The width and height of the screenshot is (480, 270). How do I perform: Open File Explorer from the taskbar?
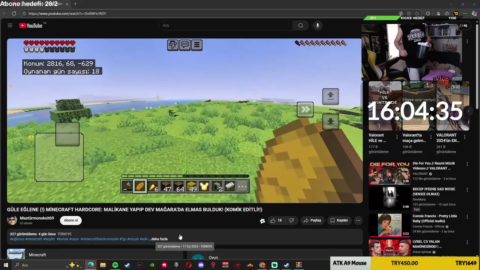point(103,265)
